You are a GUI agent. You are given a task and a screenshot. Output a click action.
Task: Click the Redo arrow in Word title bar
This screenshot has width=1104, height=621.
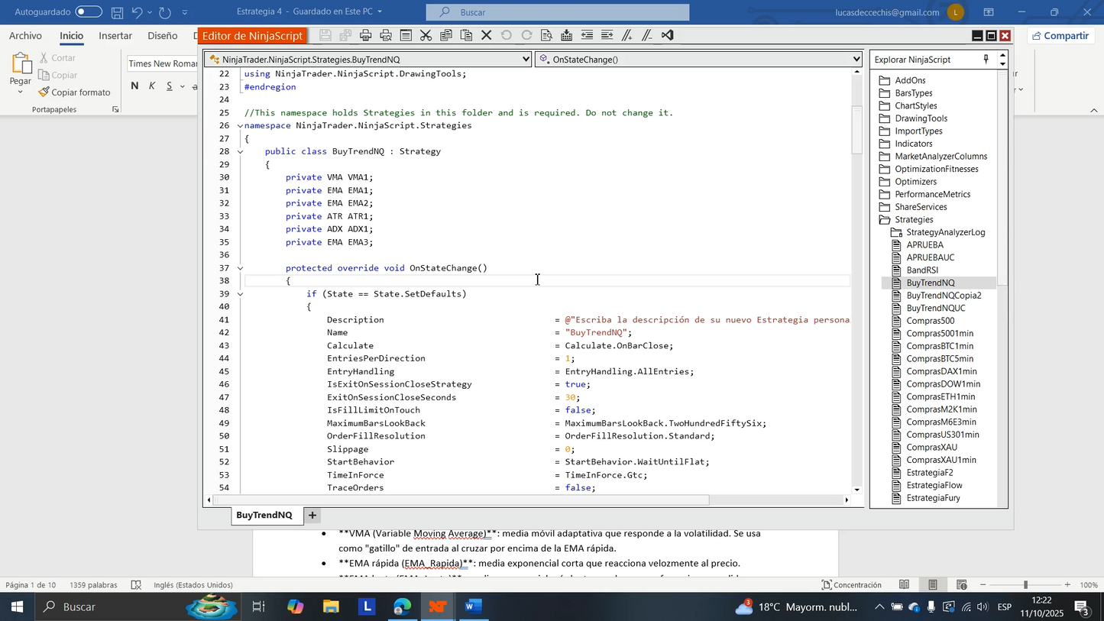point(165,12)
